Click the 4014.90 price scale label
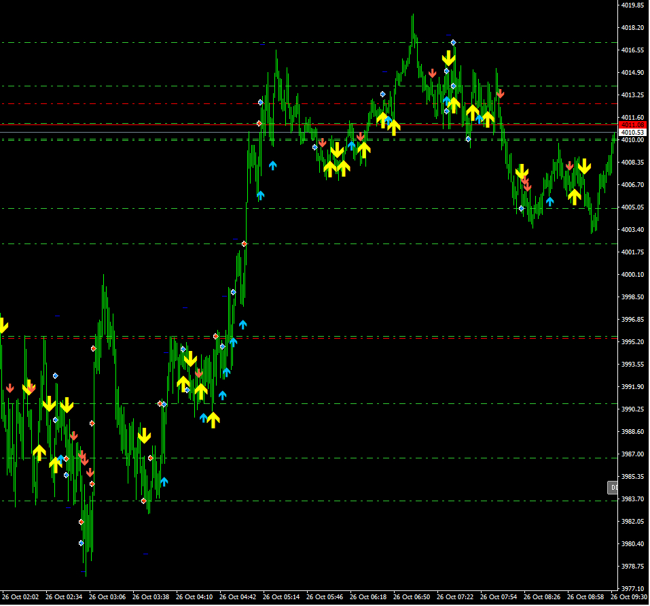 632,72
